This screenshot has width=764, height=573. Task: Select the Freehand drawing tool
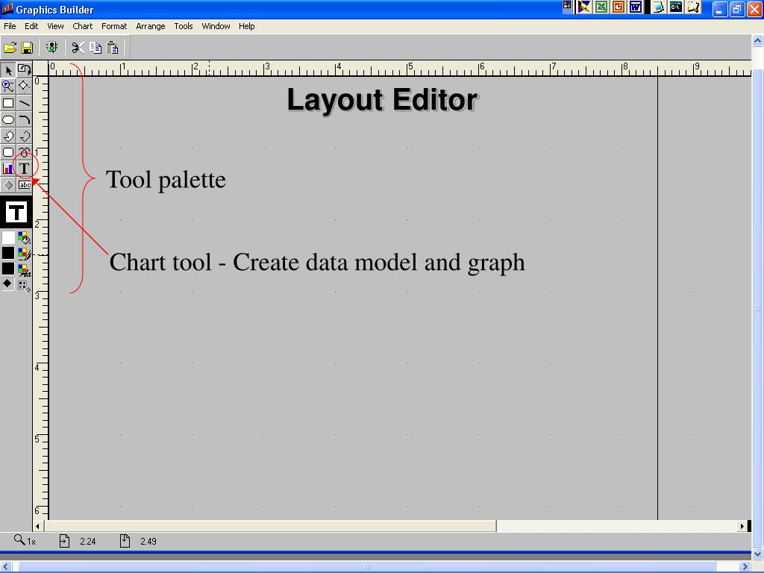(x=24, y=152)
